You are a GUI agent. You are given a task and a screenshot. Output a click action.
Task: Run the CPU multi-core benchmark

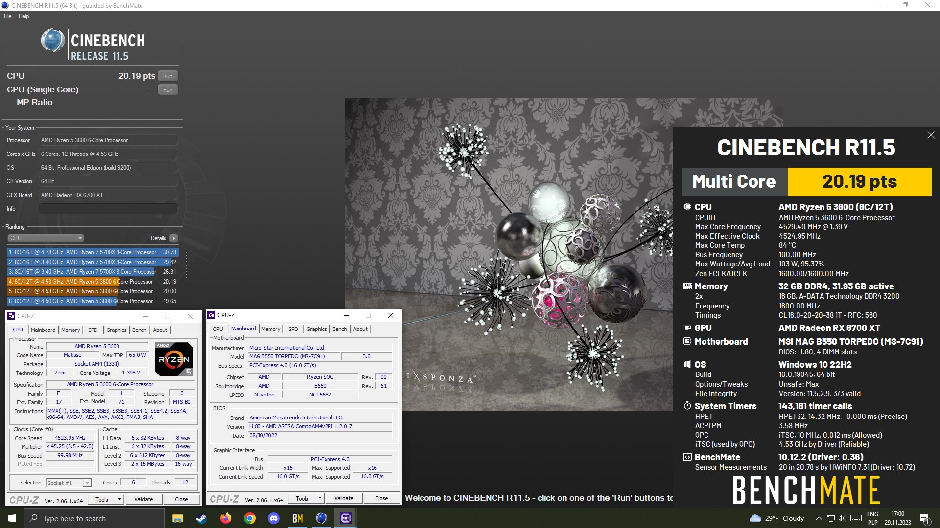pos(168,76)
